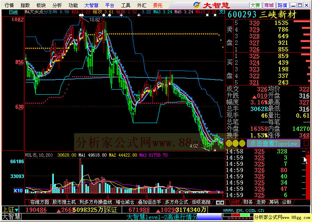Image resolution: width=312 pixels, height=222 pixels.
Task: Click sell level 1 price 326
Action: click(x=254, y=49)
